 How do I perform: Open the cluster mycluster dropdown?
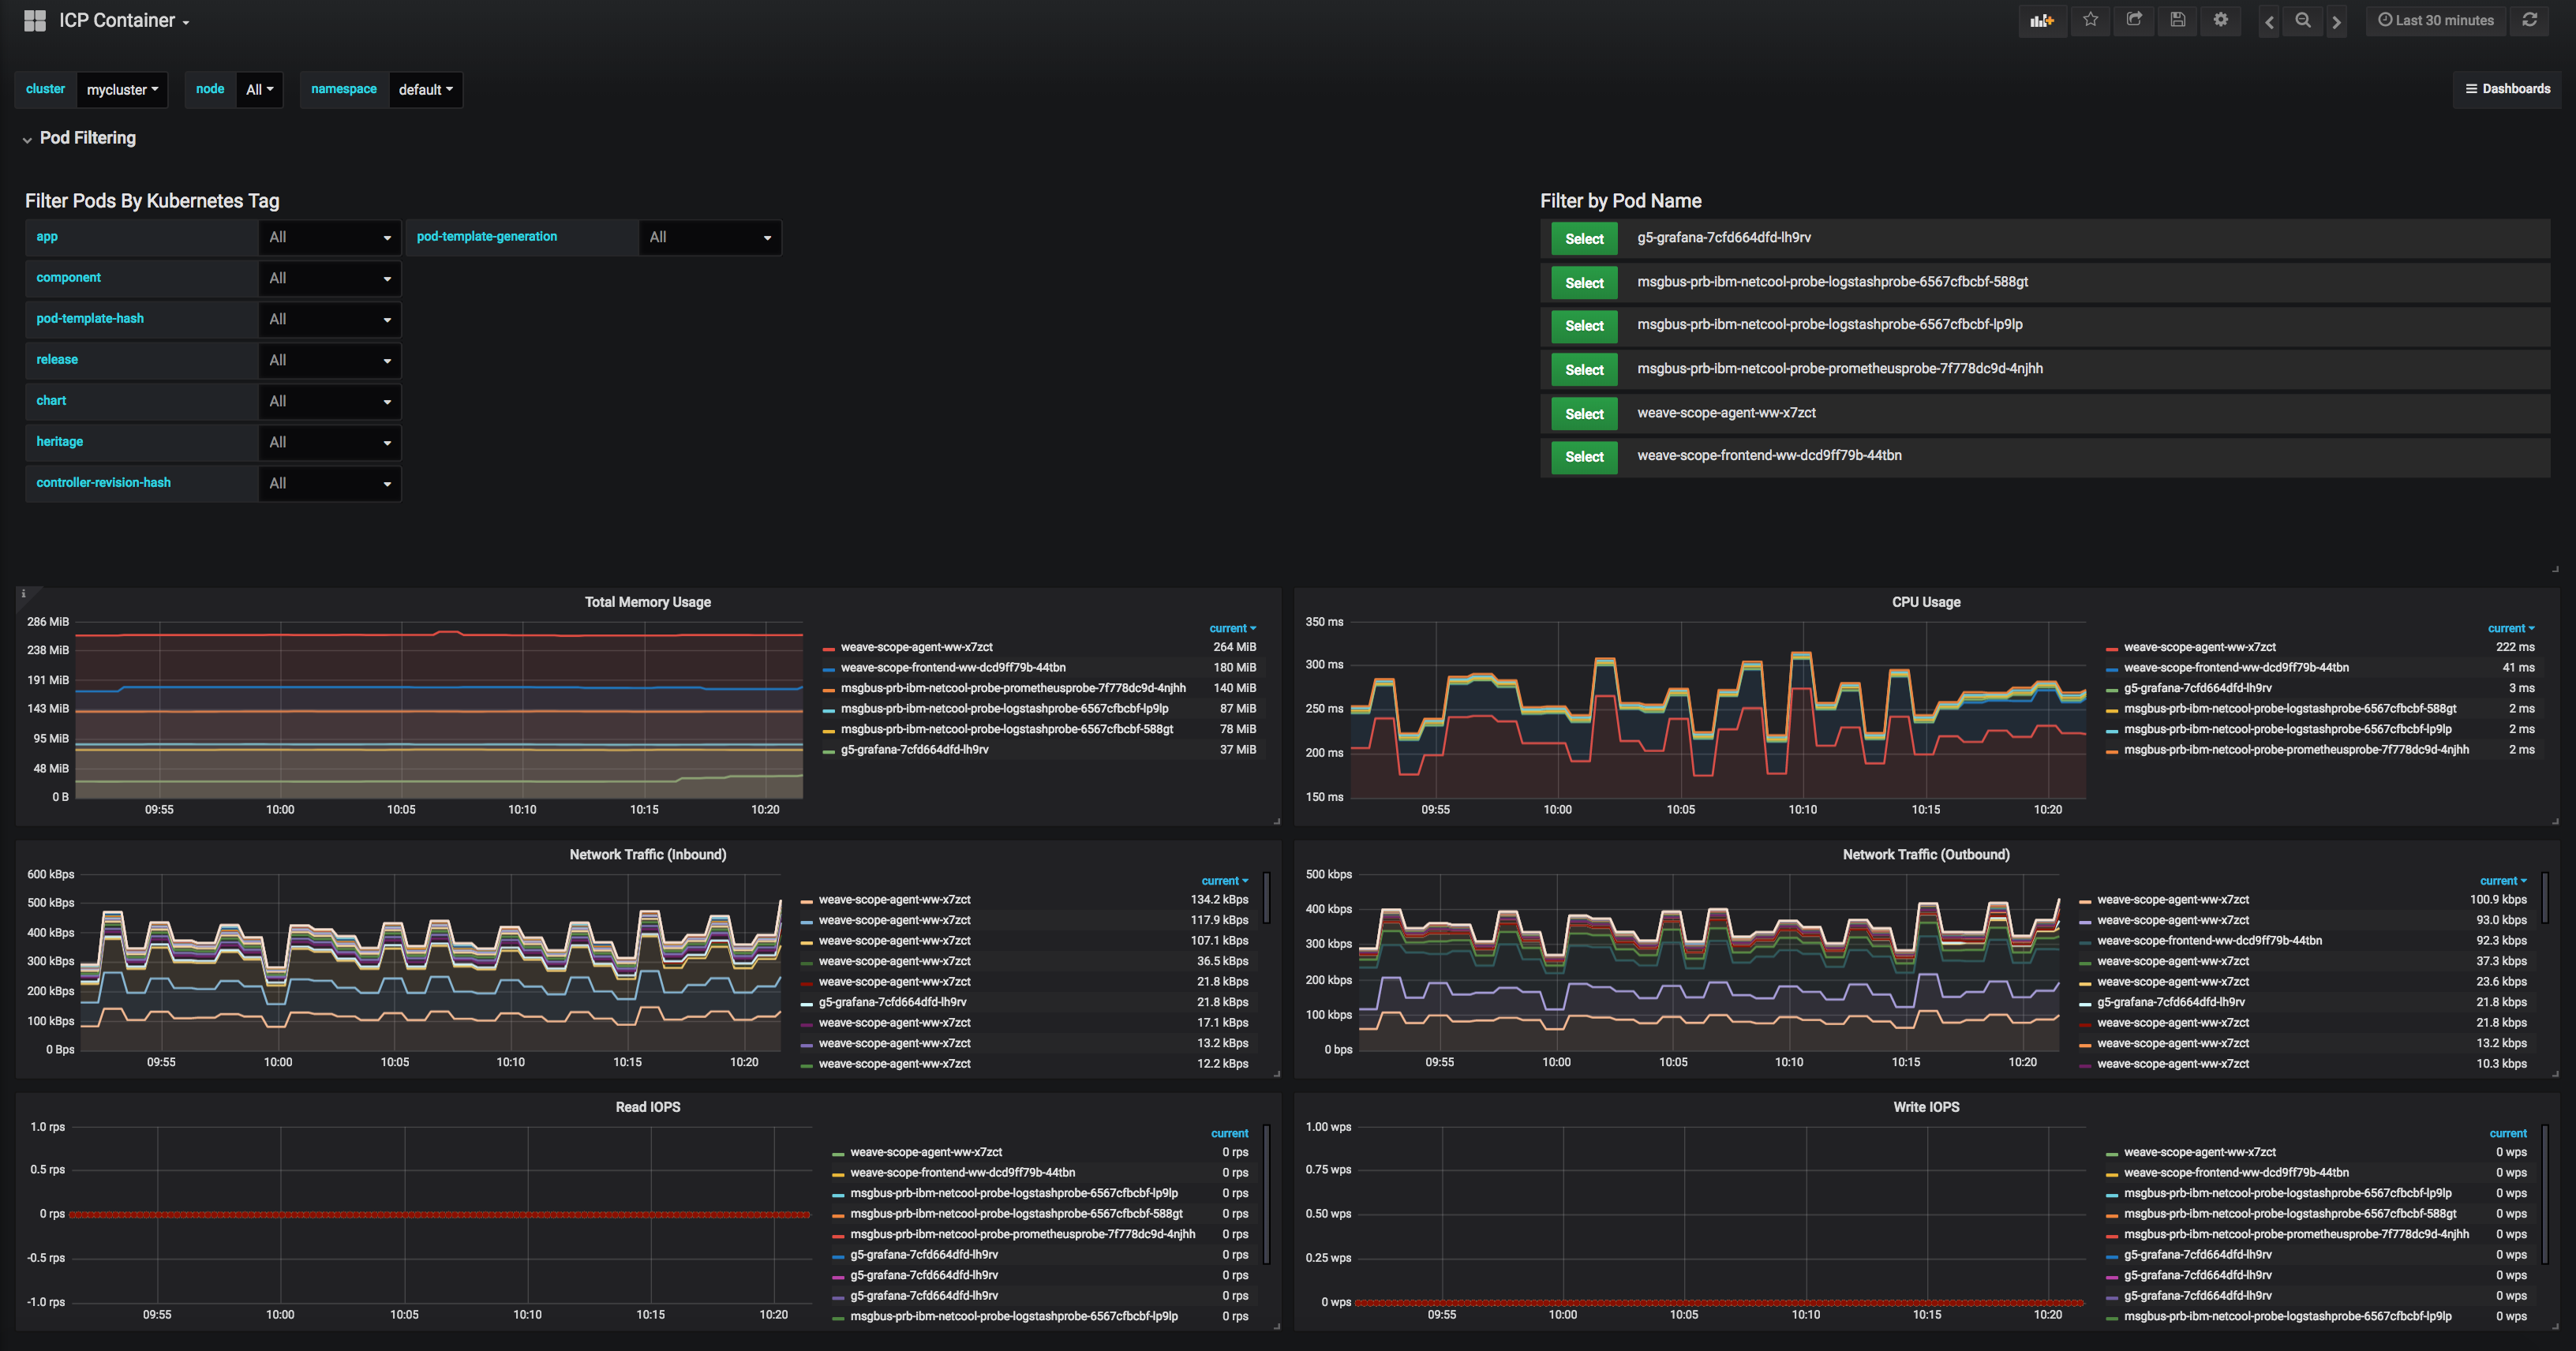122,90
